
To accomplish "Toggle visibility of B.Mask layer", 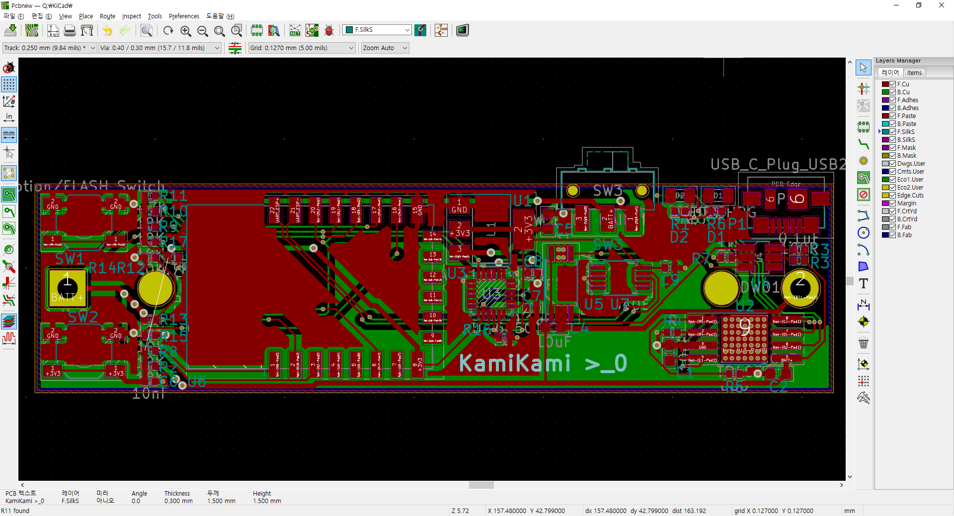I will 892,156.
